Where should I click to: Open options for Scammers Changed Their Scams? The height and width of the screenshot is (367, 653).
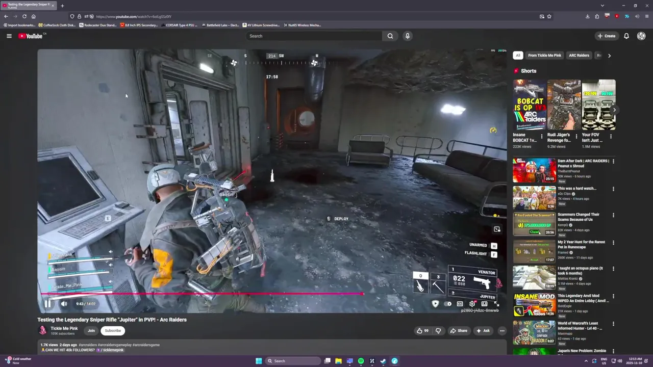613,215
